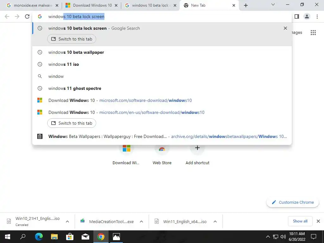Open the MediaCreationTool....exe download item
The height and width of the screenshot is (243, 324).
tap(108, 221)
